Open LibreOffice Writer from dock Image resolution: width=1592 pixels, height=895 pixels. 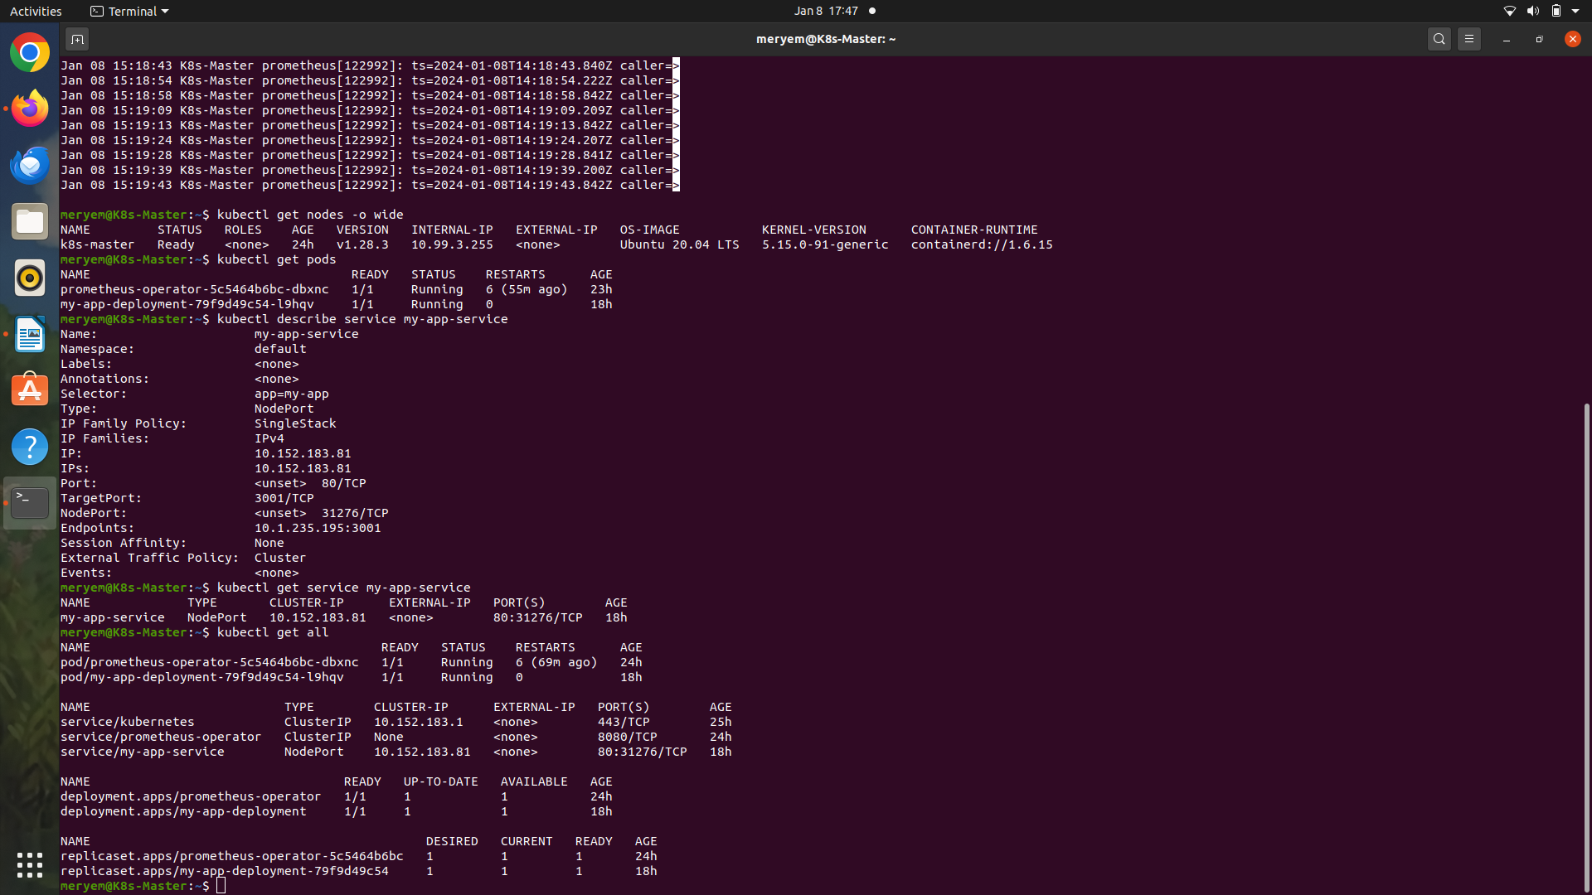[30, 334]
